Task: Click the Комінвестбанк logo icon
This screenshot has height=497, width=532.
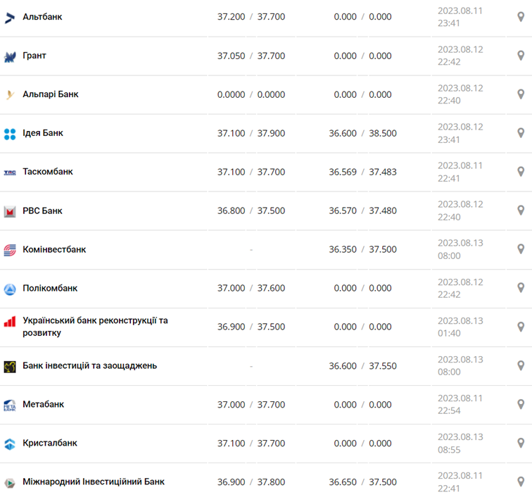Action: click(x=10, y=250)
